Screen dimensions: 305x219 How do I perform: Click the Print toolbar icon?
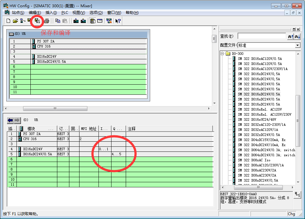[x=47, y=21]
